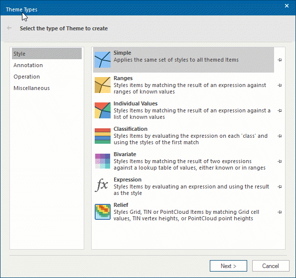Click the Classification title text
The height and width of the screenshot is (278, 296).
pyautogui.click(x=131, y=129)
